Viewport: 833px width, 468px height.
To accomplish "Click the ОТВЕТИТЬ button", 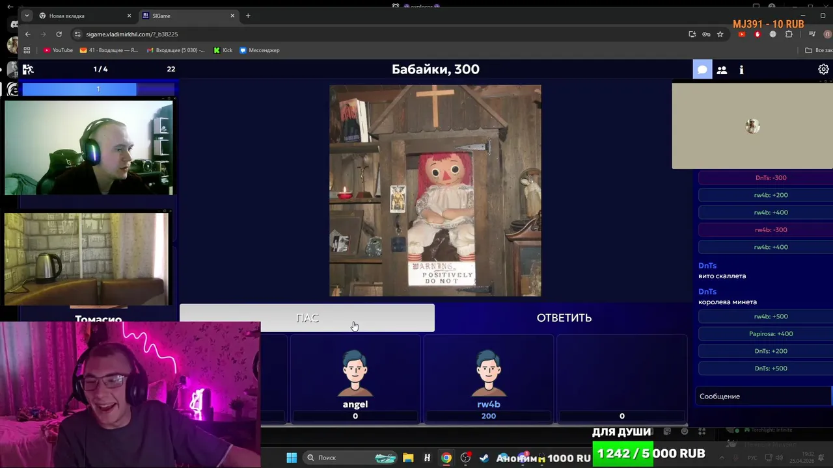I will pos(564,318).
